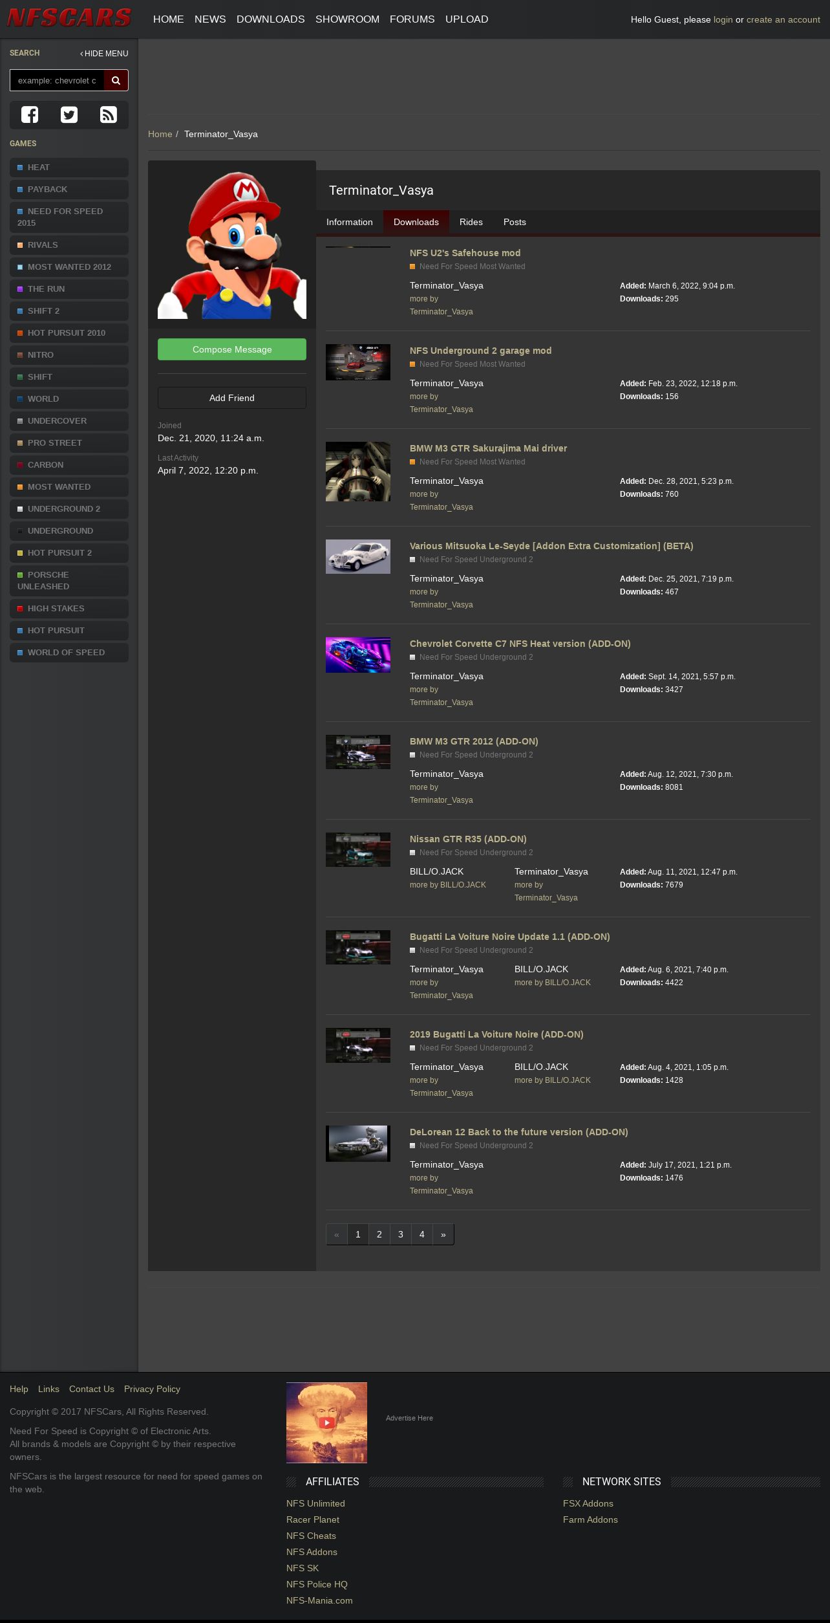Select NEED FOR SPEED 2015 game
The height and width of the screenshot is (1623, 830).
[x=69, y=217]
